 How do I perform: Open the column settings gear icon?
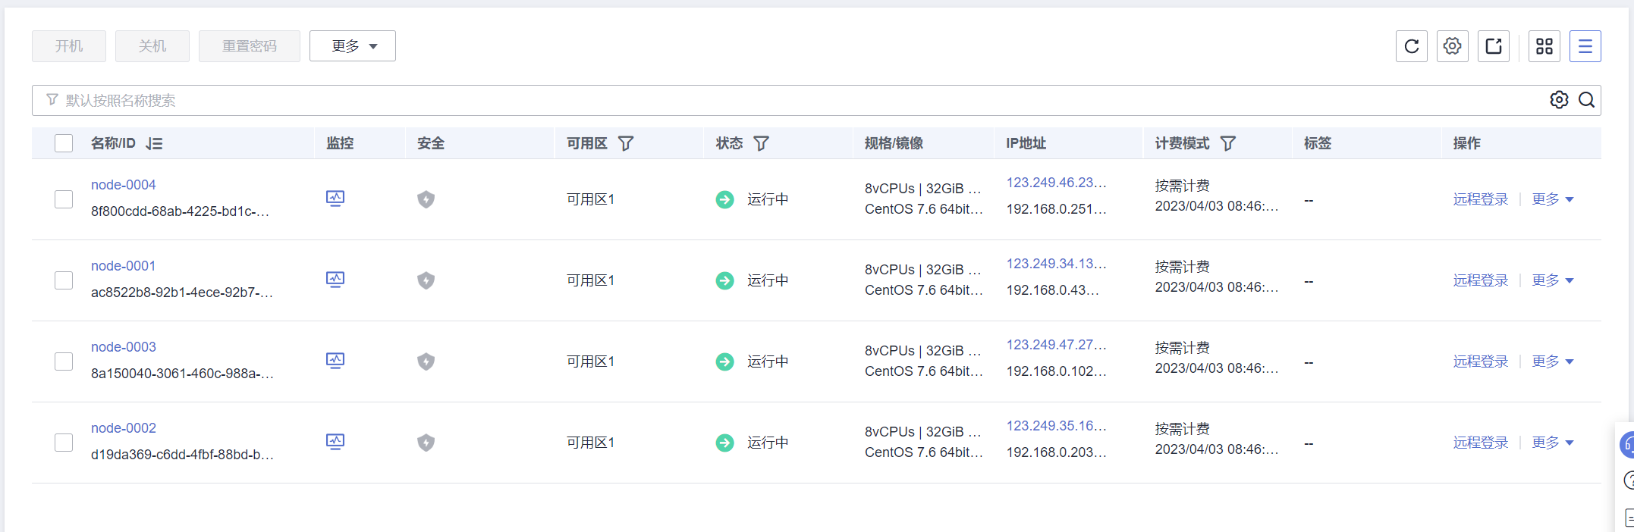1452,46
